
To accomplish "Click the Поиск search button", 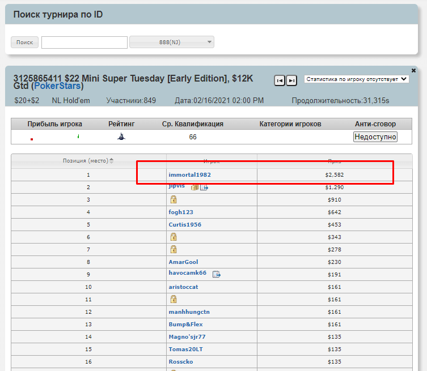I will [24, 42].
